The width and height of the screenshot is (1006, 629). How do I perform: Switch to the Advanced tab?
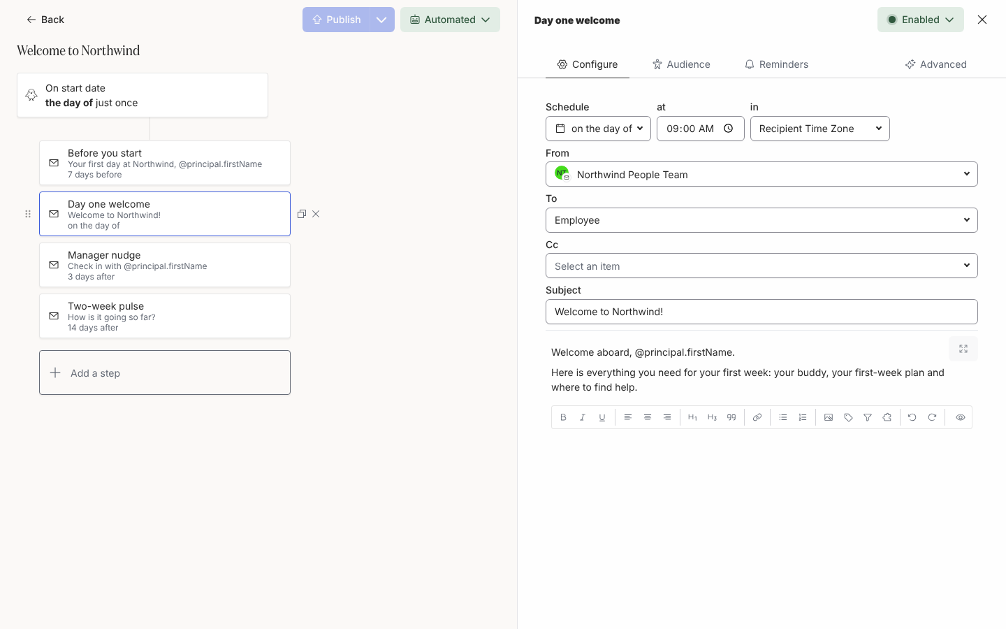(x=936, y=64)
